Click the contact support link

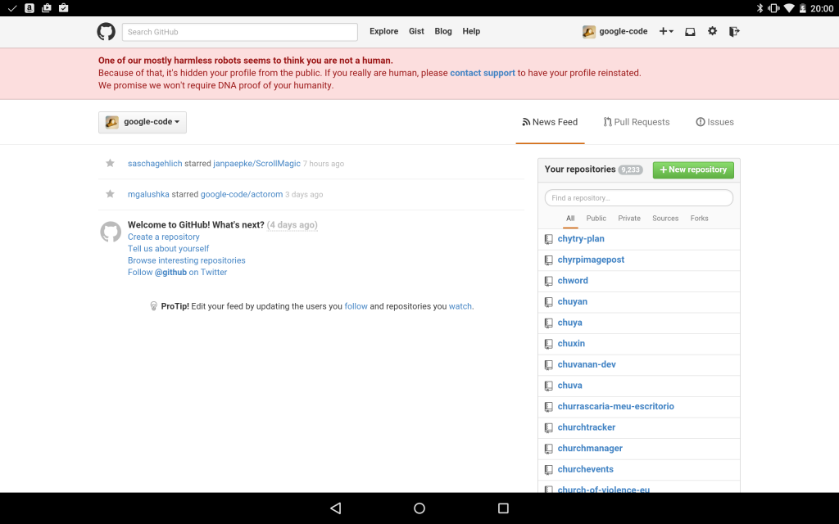coord(482,73)
